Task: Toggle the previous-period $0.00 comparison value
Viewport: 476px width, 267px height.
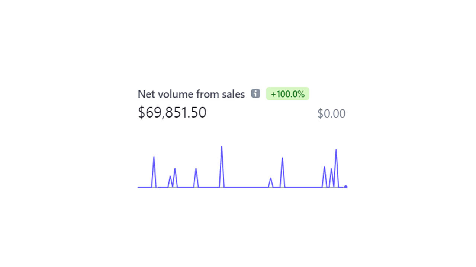Action: pyautogui.click(x=331, y=113)
